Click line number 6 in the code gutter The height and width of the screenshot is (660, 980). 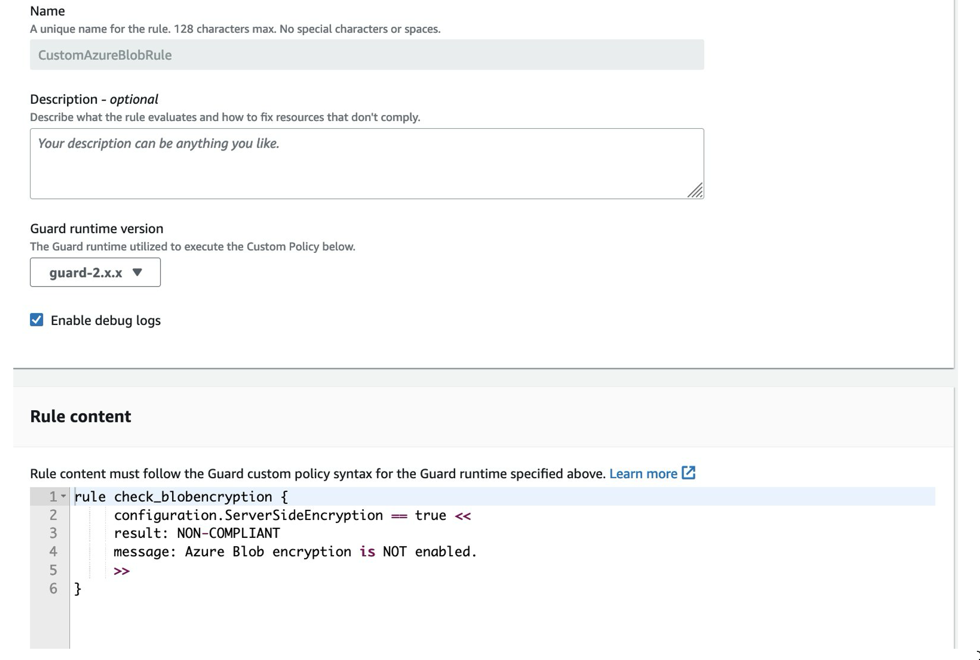(53, 588)
